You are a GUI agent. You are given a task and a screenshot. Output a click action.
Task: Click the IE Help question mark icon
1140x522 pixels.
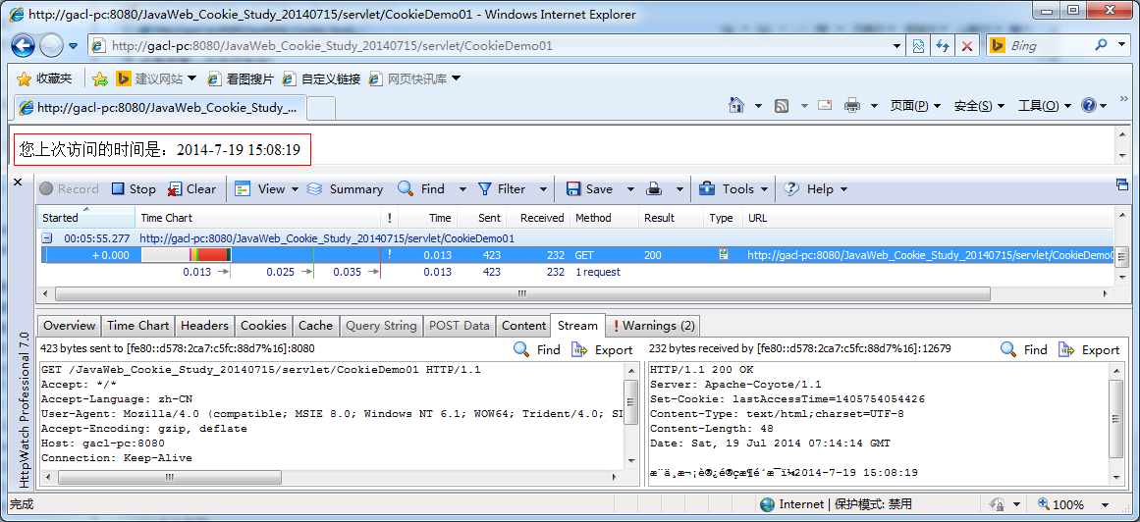pos(1088,105)
